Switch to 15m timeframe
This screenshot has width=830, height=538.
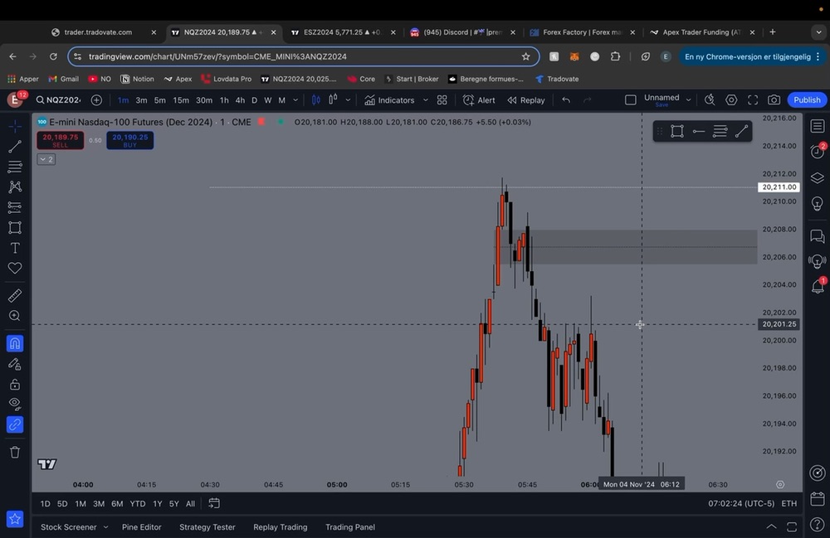point(181,99)
